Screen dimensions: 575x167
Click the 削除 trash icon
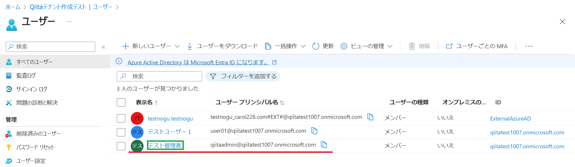point(412,46)
